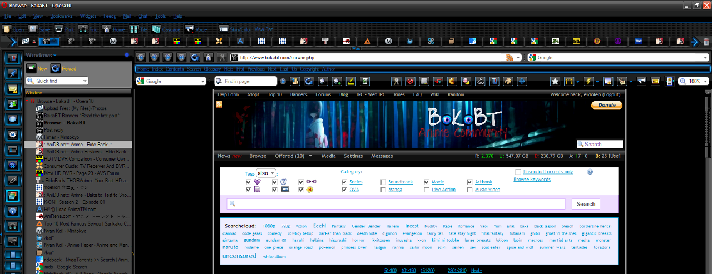Image resolution: width=712 pixels, height=274 pixels.
Task: Open the Tags 'also' dropdown
Action: point(266,173)
